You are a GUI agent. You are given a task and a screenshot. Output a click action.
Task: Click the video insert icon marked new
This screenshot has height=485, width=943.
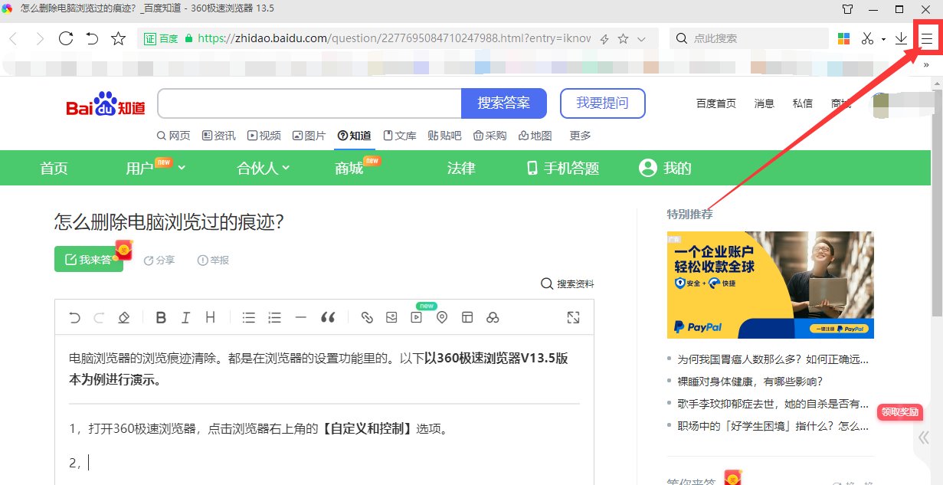pyautogui.click(x=416, y=316)
